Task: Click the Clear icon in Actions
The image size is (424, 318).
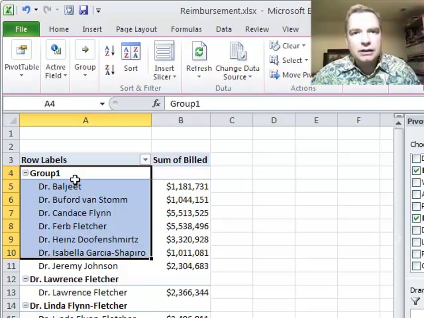Action: 274,45
